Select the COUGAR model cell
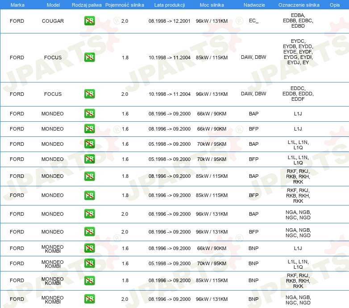This screenshot has height=308, width=349. 53,21
